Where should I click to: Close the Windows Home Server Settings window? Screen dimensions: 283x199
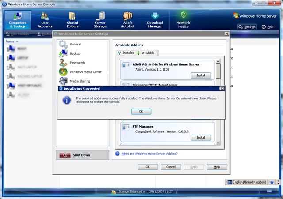[227, 34]
